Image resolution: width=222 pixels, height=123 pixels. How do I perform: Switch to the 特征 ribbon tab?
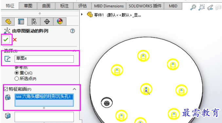coord(10,6)
